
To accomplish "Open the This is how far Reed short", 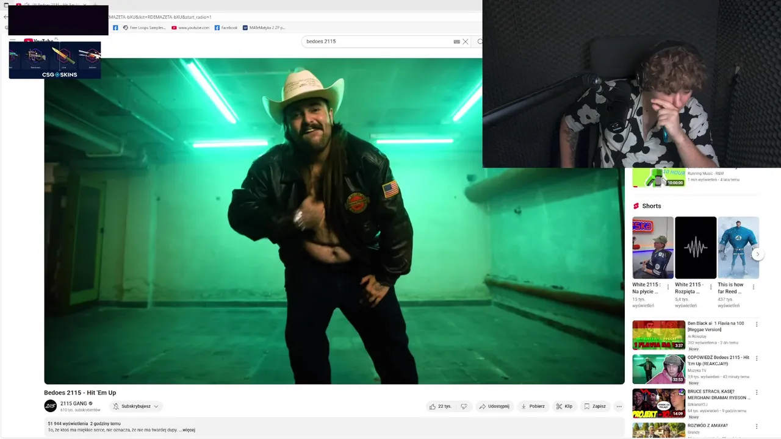I will pyautogui.click(x=738, y=248).
